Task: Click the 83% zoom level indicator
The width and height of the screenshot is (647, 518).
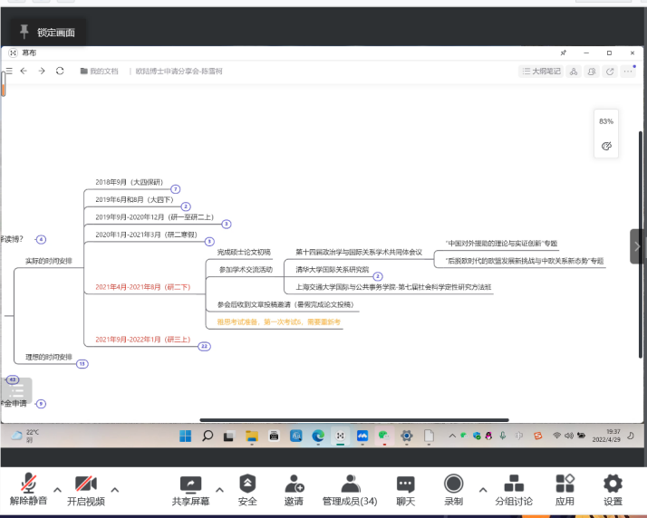Action: click(606, 121)
